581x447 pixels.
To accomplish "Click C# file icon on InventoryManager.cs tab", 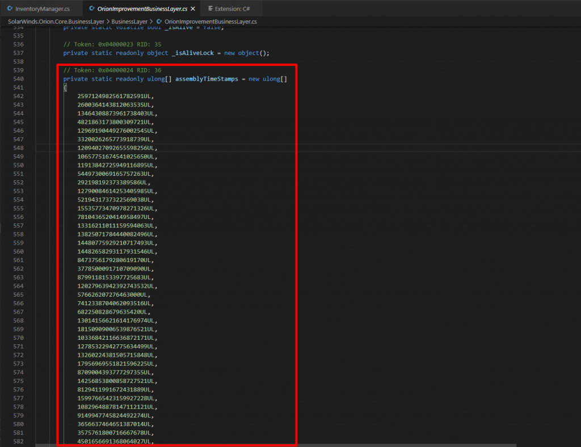I will 10,8.
